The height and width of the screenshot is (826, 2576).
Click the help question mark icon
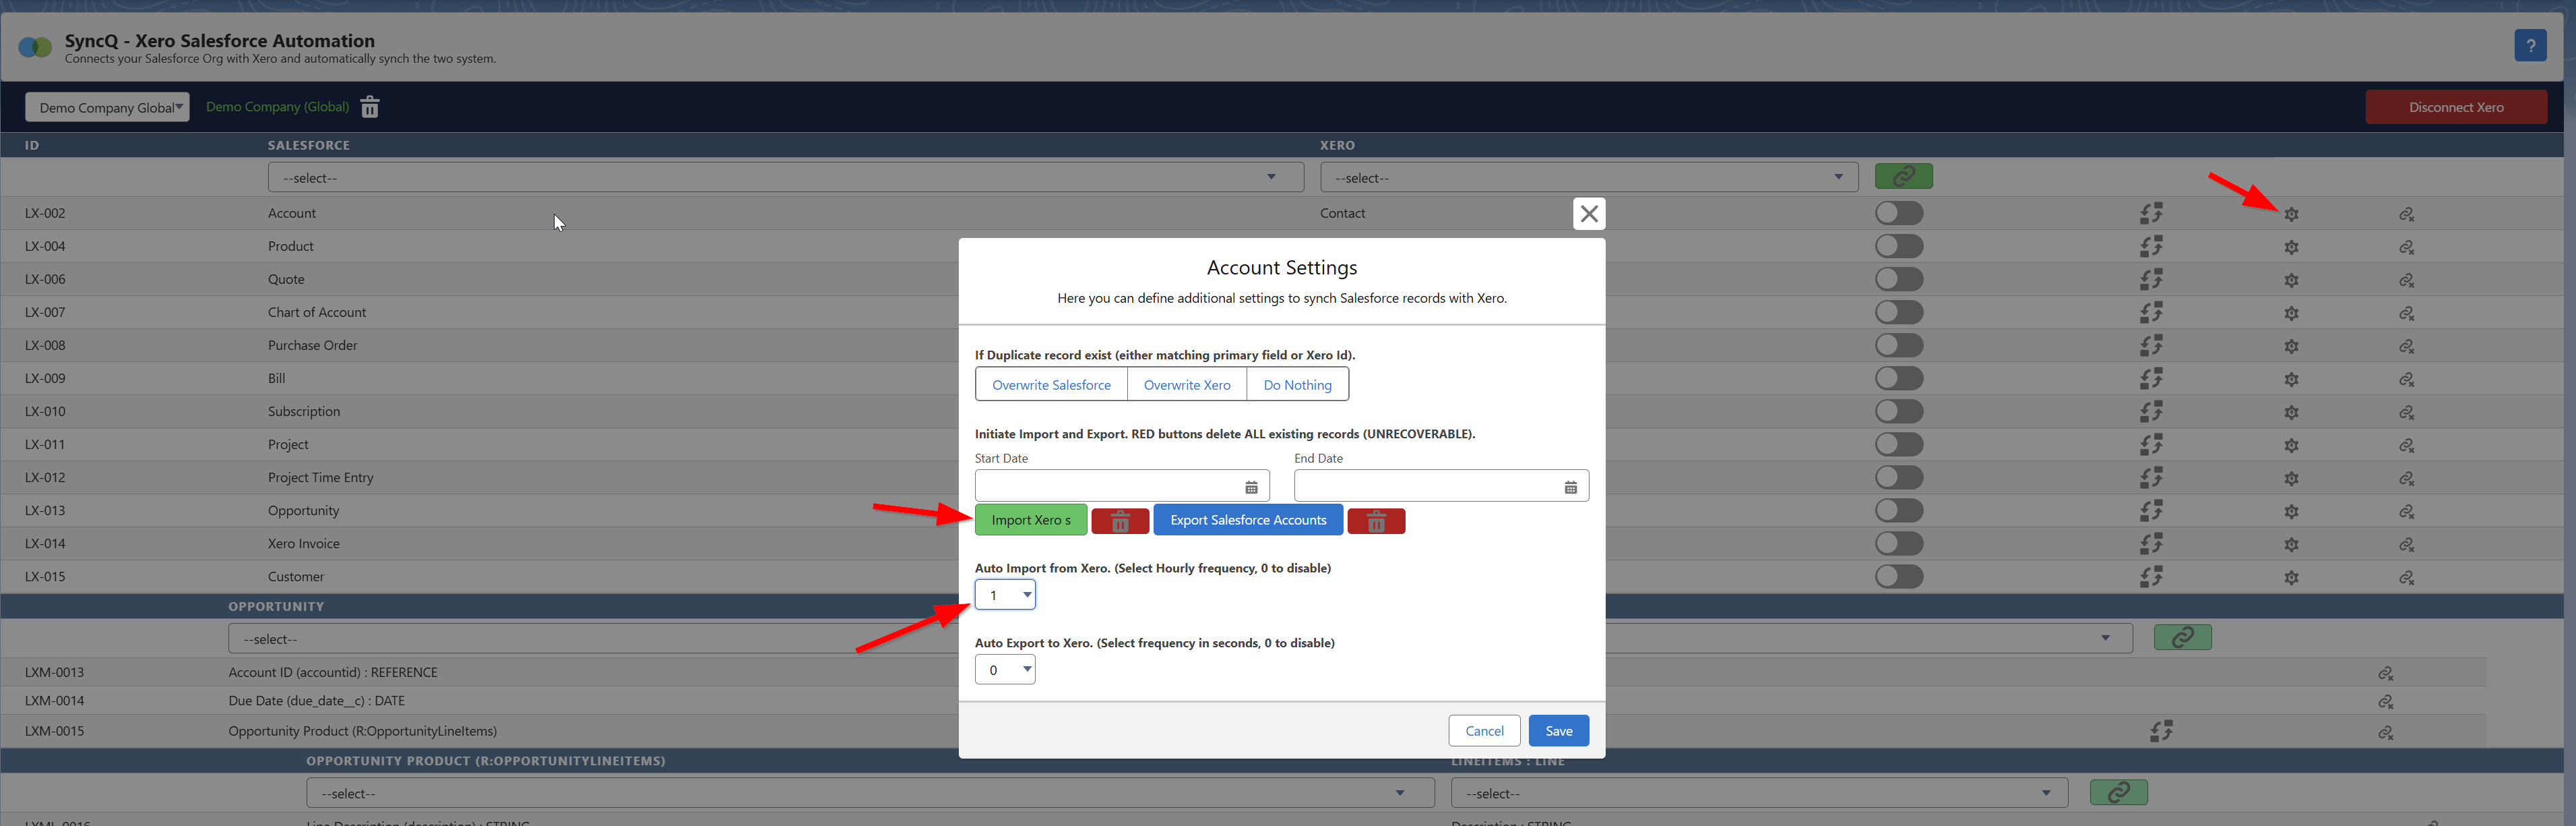2530,45
